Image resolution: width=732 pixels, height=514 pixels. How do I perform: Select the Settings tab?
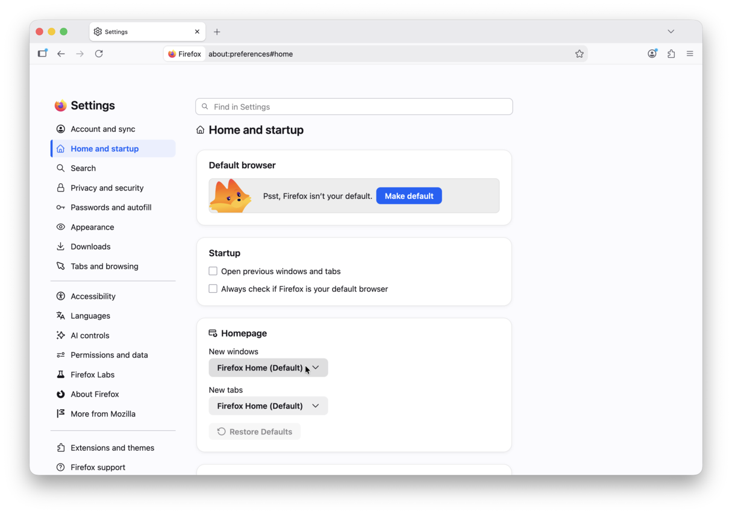pos(147,32)
